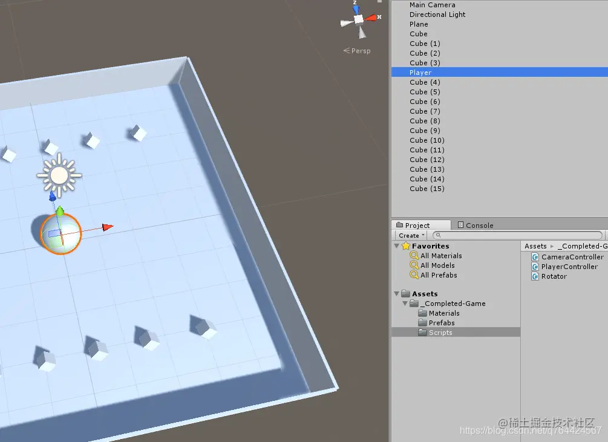Viewport: 608px width, 442px height.
Task: Select Cube (3) in the Hierarchy
Action: (x=500, y=63)
